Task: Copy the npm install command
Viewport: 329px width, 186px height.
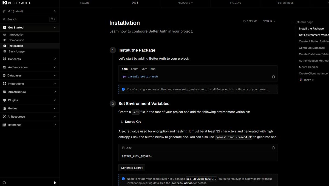Action: click(273, 77)
